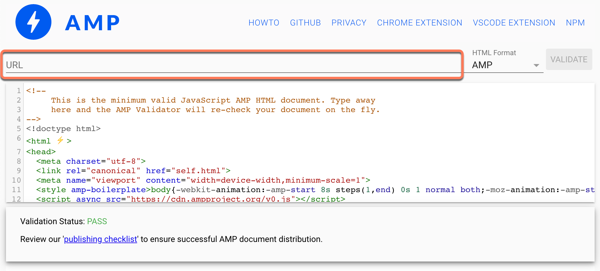Viewport: 600px width, 271px height.
Task: Click comment line 'here and the AMP Validator'
Action: 116,110
